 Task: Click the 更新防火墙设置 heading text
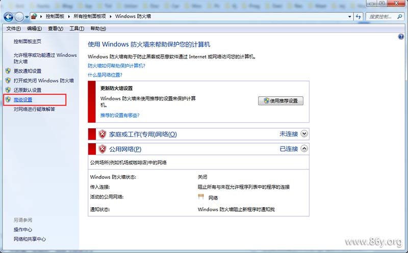click(116, 88)
